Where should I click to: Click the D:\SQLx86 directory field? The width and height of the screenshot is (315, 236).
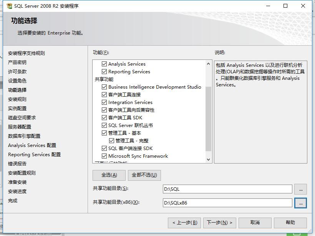[x=227, y=203]
